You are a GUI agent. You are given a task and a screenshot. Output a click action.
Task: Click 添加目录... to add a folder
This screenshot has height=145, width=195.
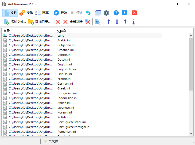[x=39, y=22]
